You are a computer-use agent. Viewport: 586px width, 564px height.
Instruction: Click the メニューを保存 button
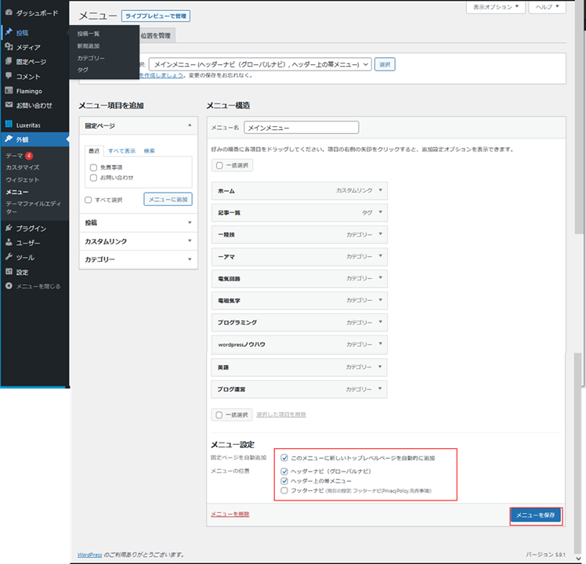pos(536,515)
